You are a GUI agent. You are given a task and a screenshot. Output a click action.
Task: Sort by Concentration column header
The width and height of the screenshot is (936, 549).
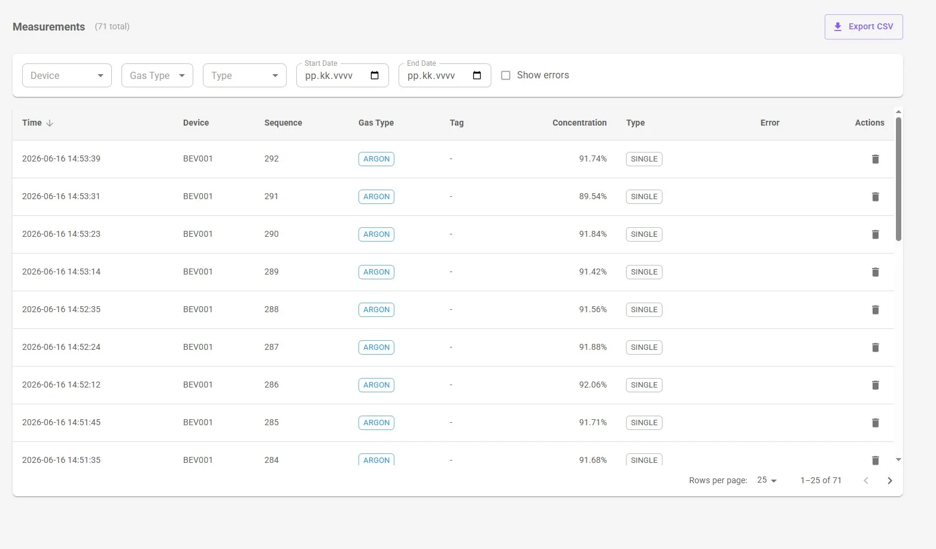[x=579, y=123]
